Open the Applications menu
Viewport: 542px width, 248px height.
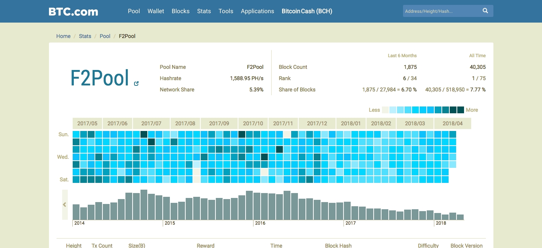(x=258, y=11)
